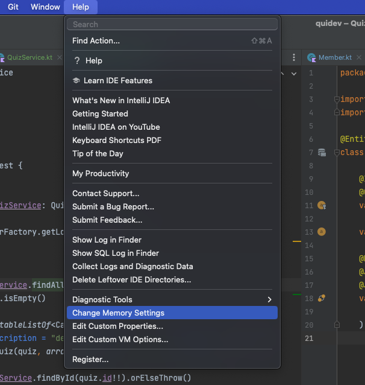Image resolution: width=365 pixels, height=385 pixels.
Task: Select Show Log in Finder
Action: pos(172,240)
